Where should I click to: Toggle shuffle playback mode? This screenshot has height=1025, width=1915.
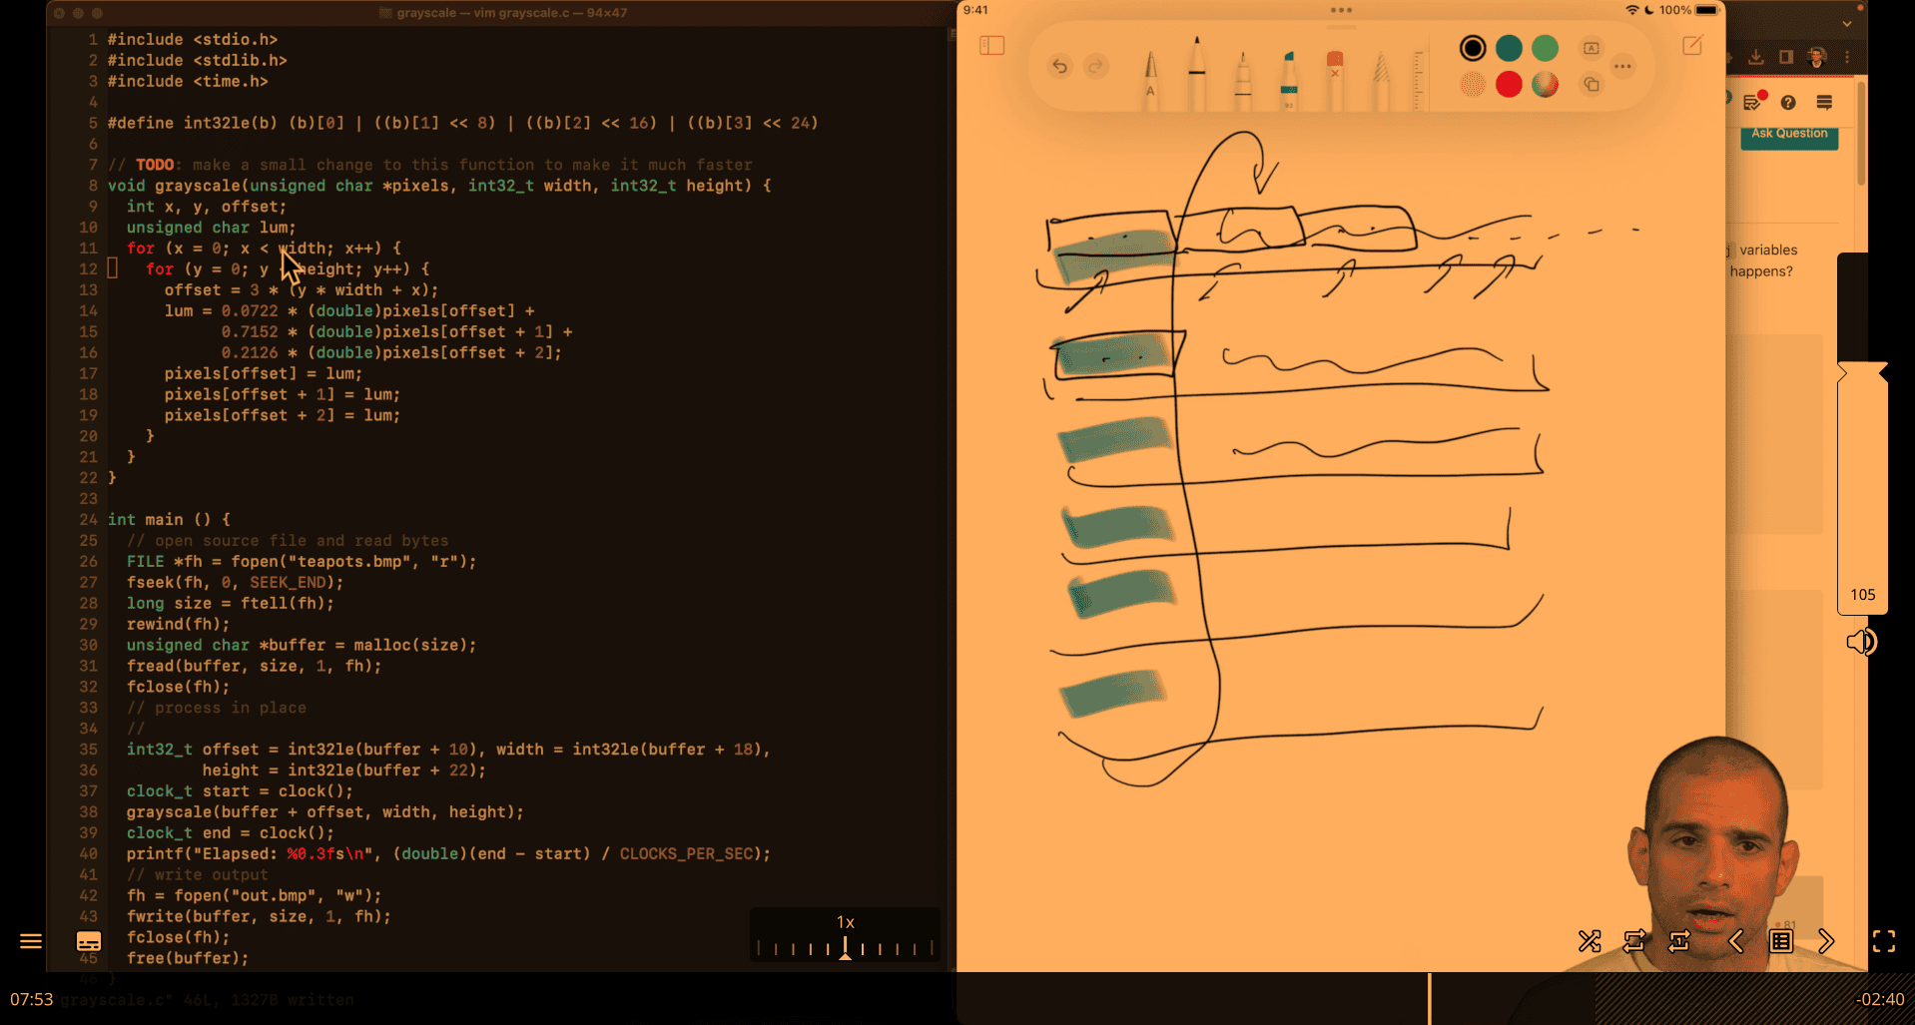[1590, 941]
